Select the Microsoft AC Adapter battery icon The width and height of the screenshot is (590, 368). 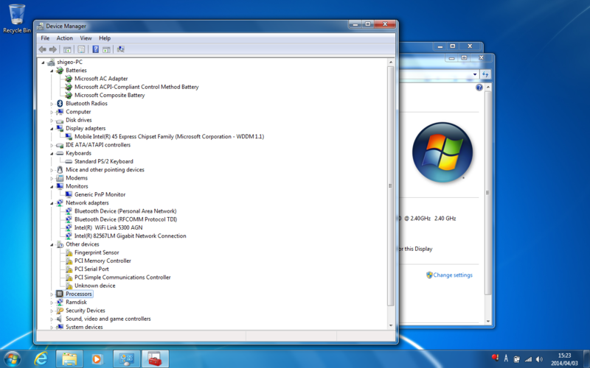pyautogui.click(x=69, y=79)
